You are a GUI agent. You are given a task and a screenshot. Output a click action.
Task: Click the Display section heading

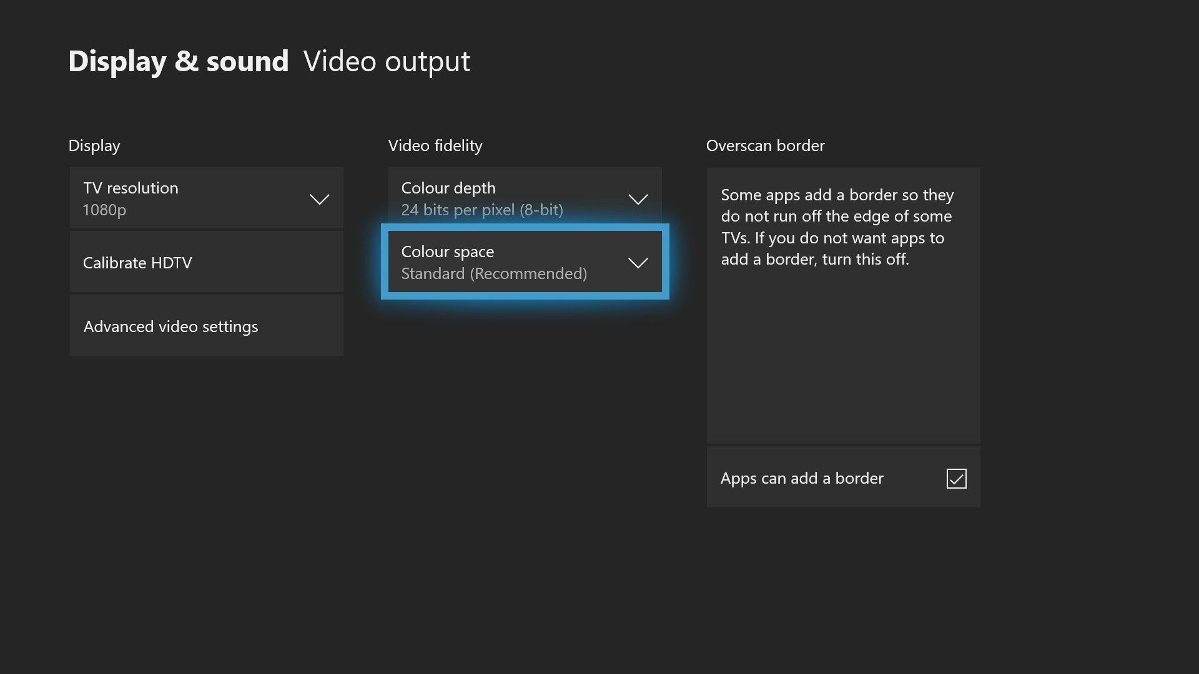pos(94,145)
